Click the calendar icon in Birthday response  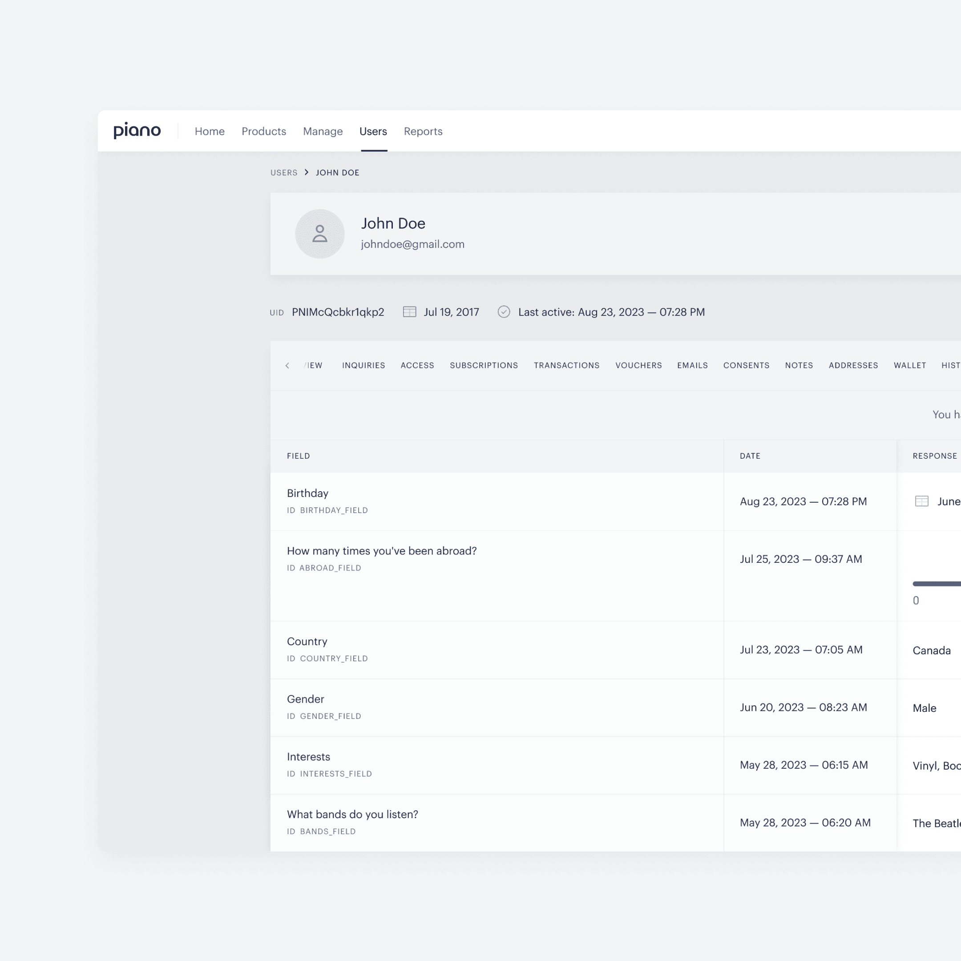922,501
